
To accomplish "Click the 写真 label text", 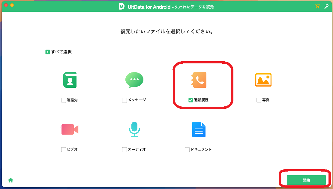I will pyautogui.click(x=266, y=100).
